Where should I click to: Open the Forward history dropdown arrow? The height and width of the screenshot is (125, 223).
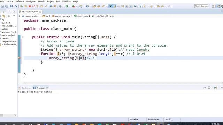(172, 6)
